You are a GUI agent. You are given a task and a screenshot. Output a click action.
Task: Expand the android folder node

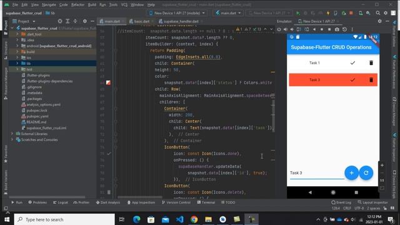[17, 46]
